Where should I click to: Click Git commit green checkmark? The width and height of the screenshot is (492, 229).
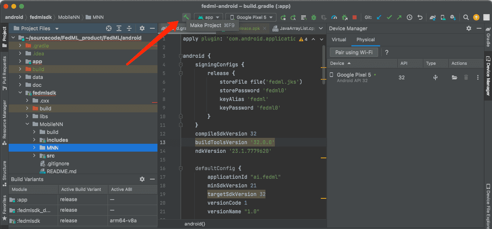389,17
